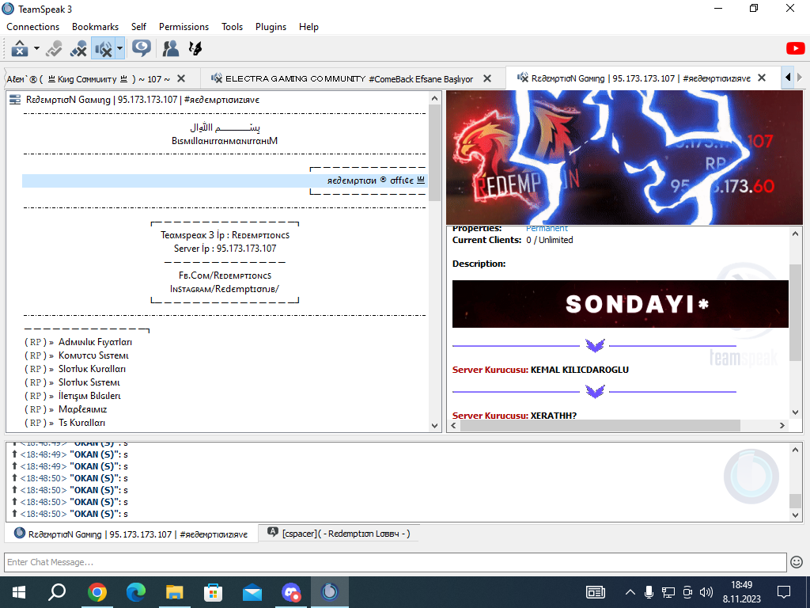The image size is (810, 608).
Task: Open the Mute speakers dropdown arrow
Action: (120, 48)
